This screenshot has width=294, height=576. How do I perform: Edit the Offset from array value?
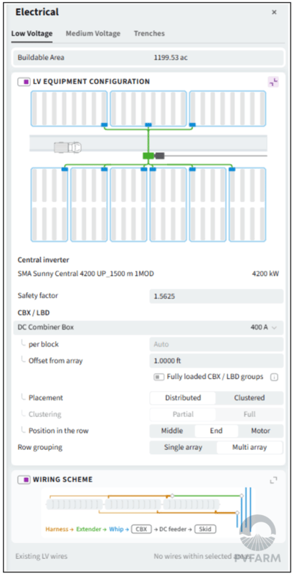click(x=216, y=361)
